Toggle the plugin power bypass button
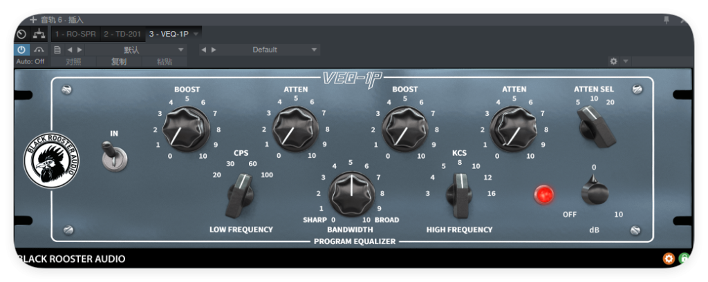 (21, 50)
